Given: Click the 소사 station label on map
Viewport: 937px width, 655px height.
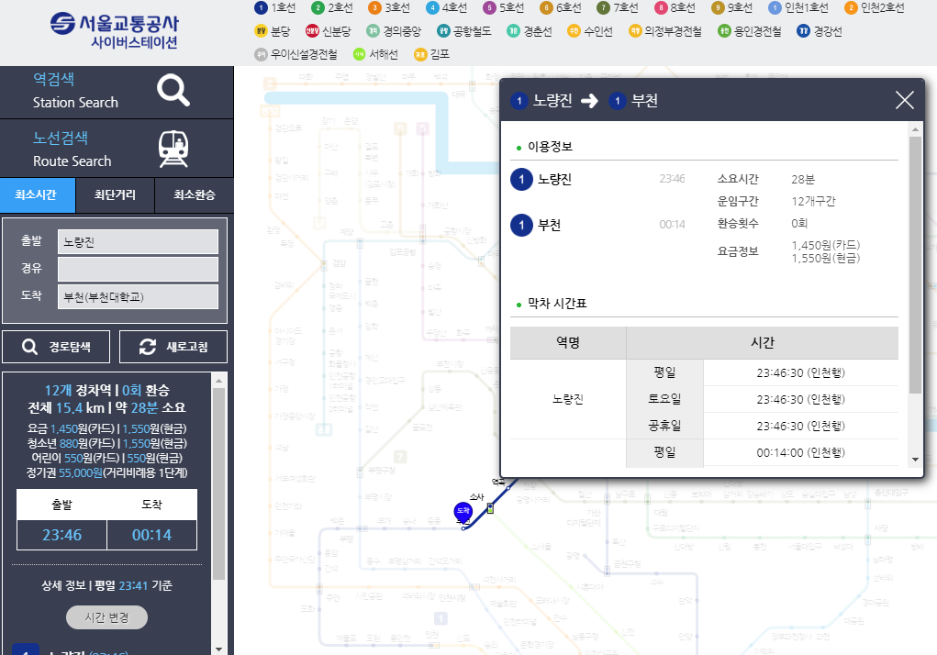Looking at the screenshot, I should [476, 497].
